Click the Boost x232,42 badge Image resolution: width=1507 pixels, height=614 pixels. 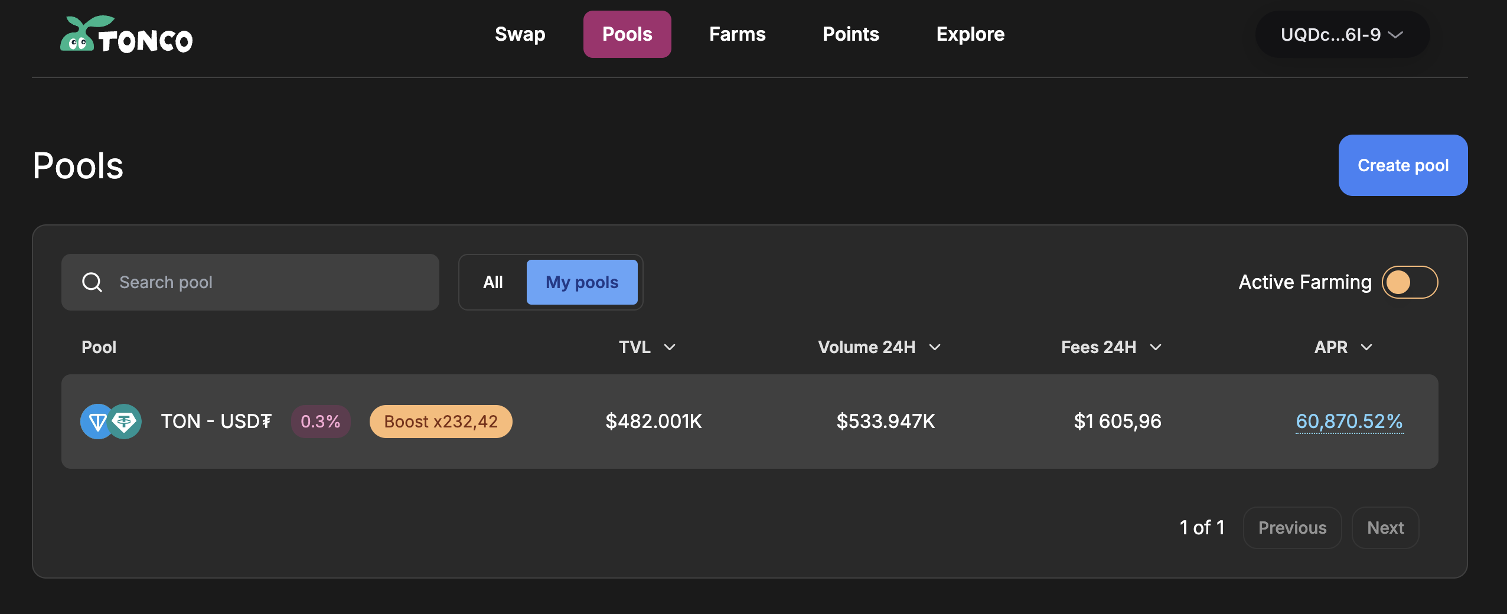pyautogui.click(x=441, y=422)
